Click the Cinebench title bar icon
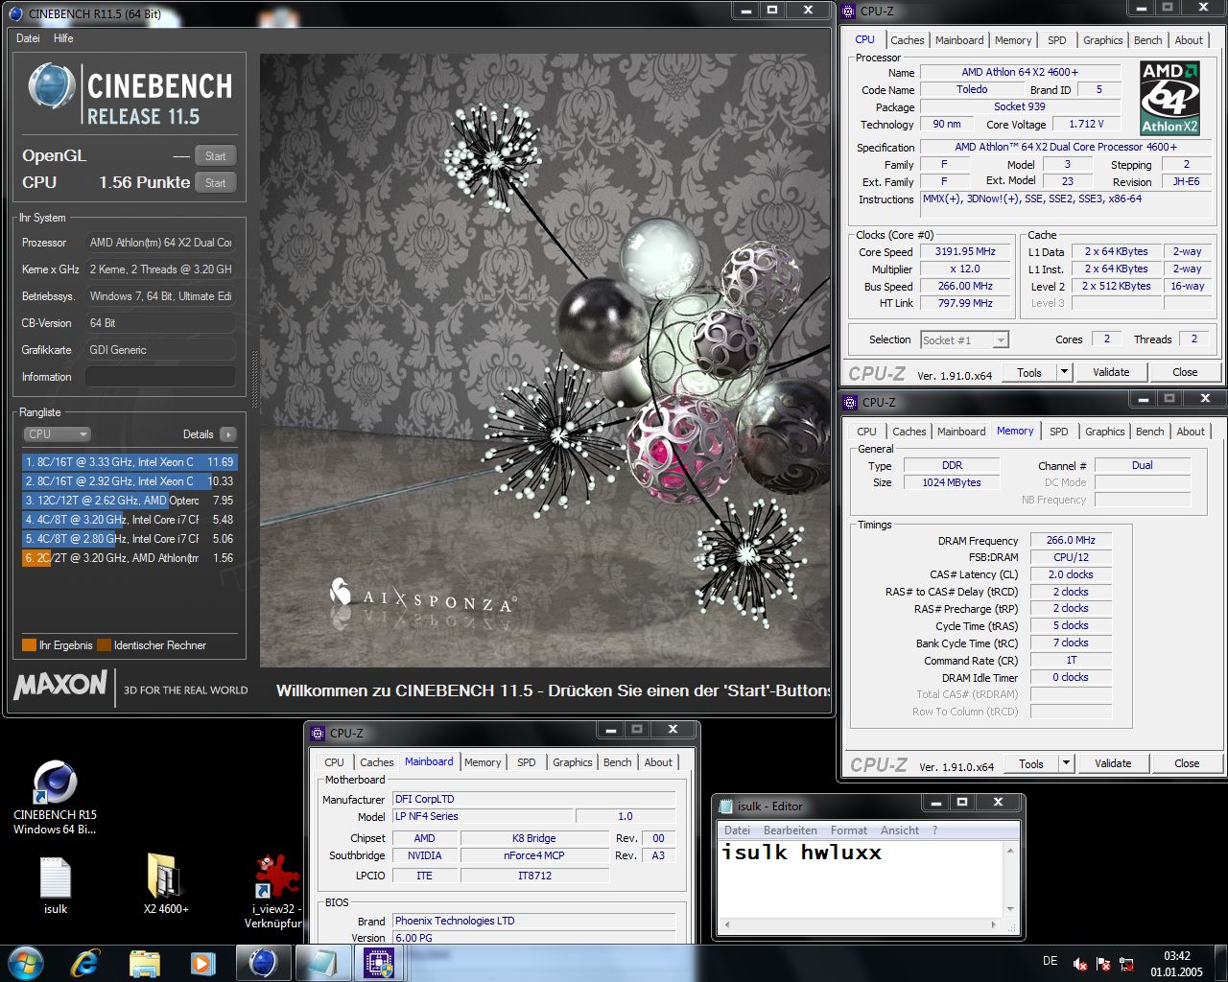The image size is (1228, 982). [x=15, y=13]
